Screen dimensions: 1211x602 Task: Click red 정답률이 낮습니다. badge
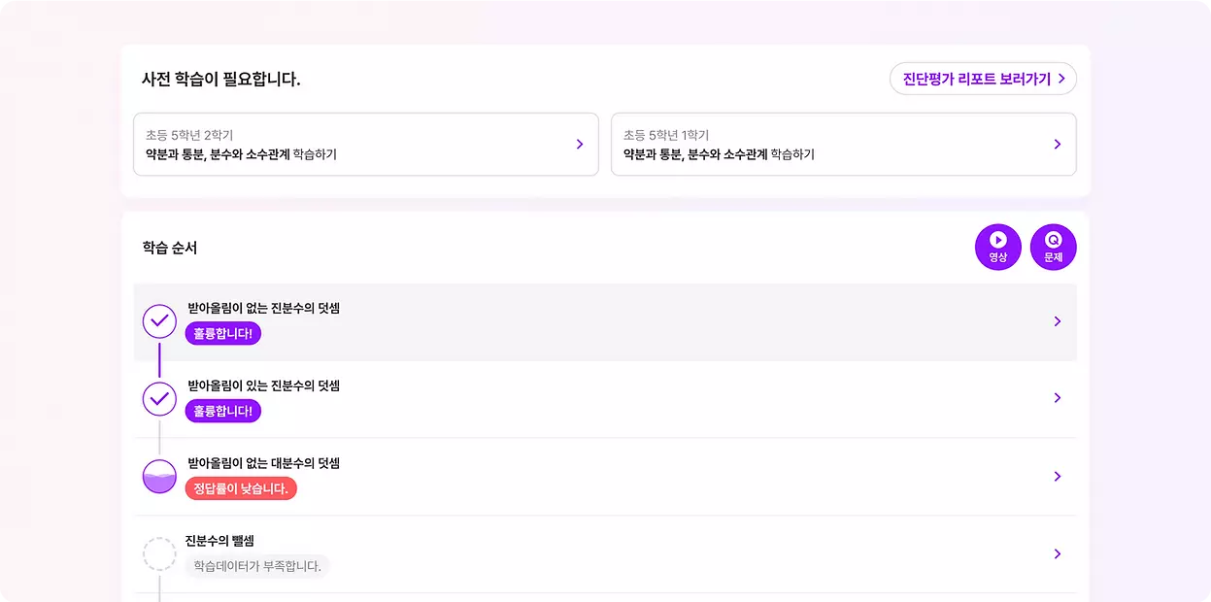[241, 488]
